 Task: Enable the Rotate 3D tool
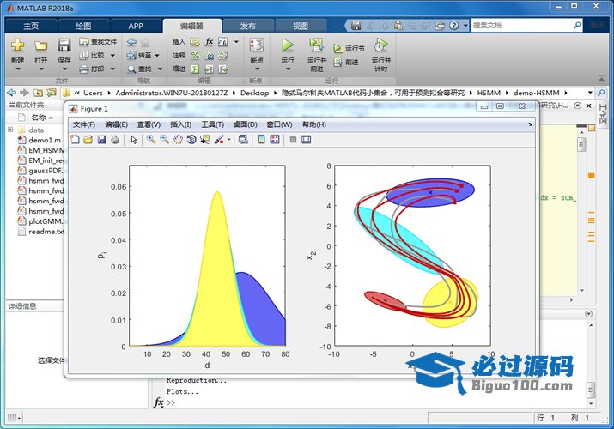tap(191, 140)
